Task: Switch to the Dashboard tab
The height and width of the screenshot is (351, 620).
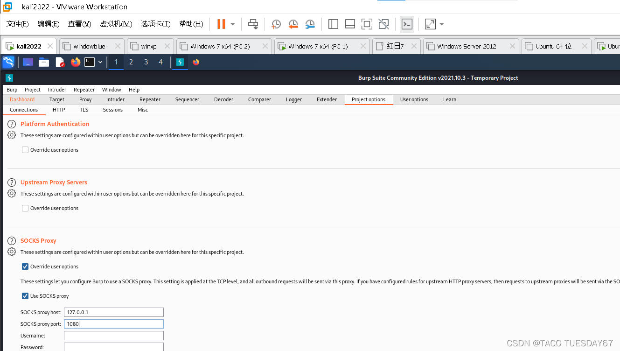Action: (x=22, y=99)
